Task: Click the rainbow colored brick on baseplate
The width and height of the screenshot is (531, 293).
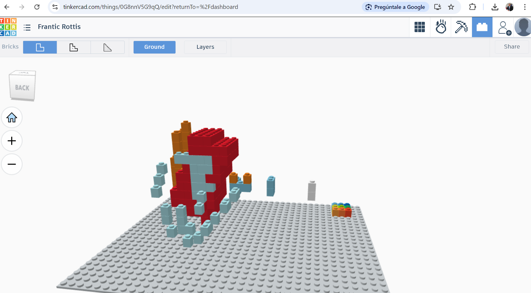Action: (341, 210)
